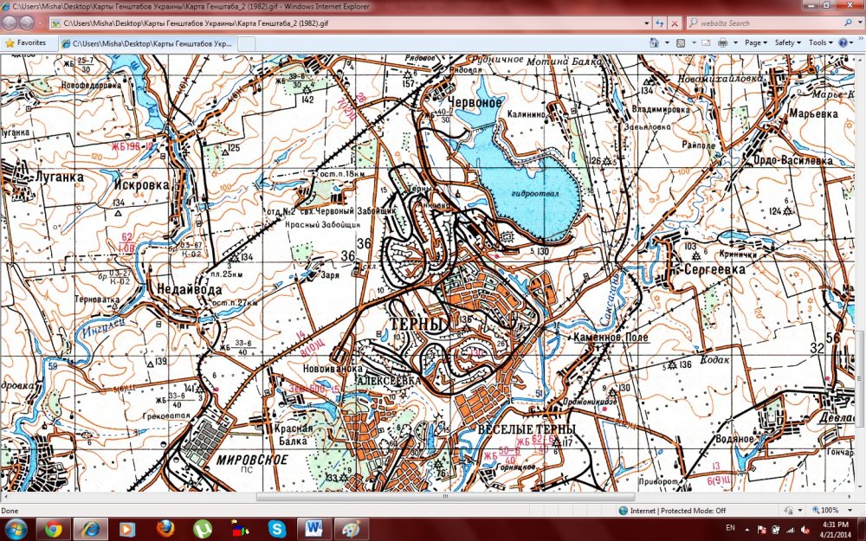Image resolution: width=866 pixels, height=541 pixels.
Task: Click the Internet Explorer taskbar icon
Action: (x=91, y=529)
